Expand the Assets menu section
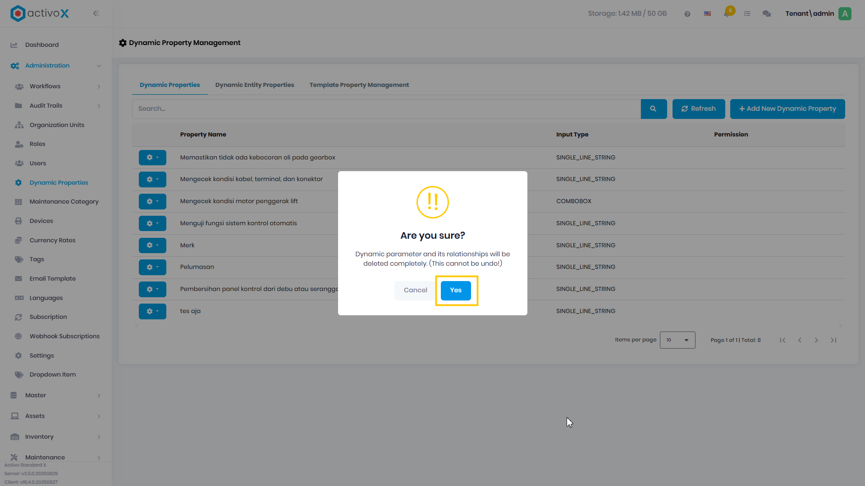The width and height of the screenshot is (865, 486). coord(56,416)
